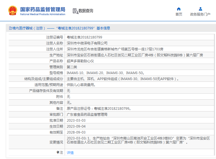Click the 注册证编号 label

[54, 37]
